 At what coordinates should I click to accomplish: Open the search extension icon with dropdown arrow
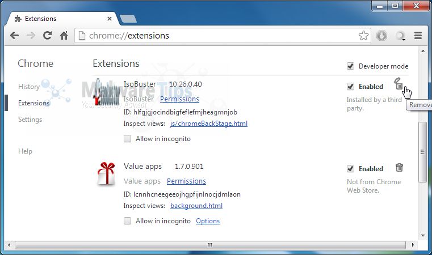click(x=400, y=36)
